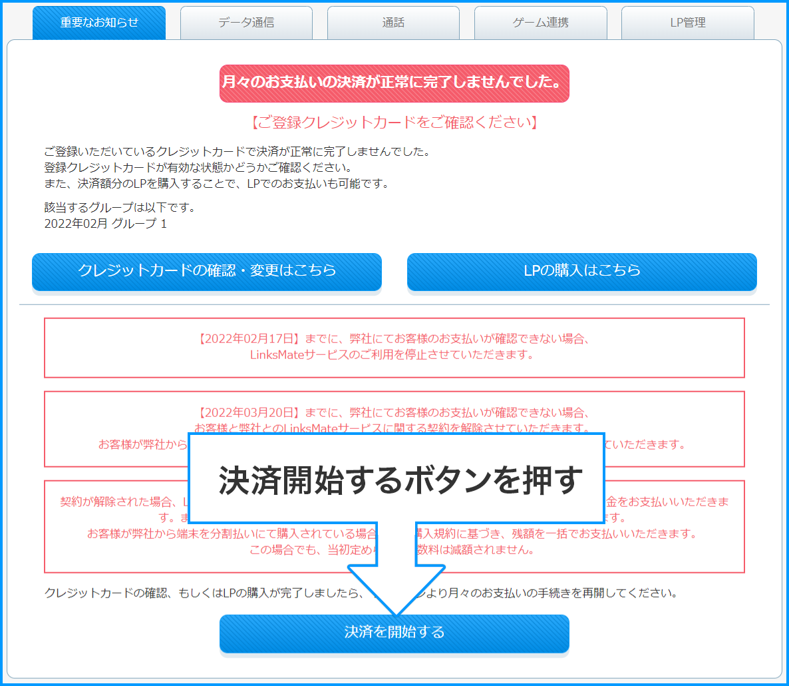
Task: Click the 決済を開始する button
Action: tap(394, 633)
